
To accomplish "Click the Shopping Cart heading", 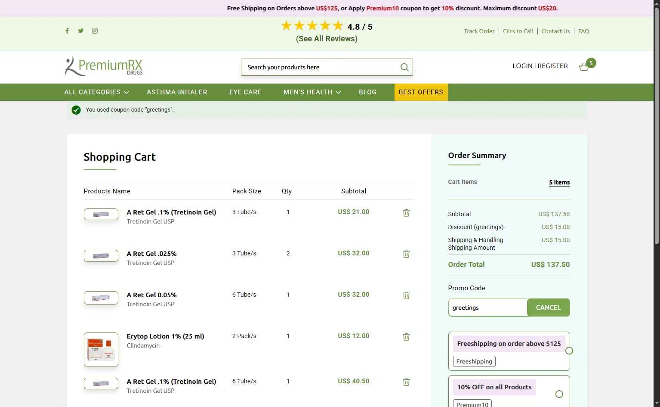I will click(120, 157).
